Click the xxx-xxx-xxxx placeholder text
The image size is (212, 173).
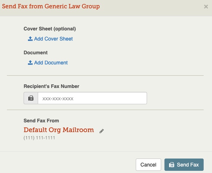pos(58,99)
